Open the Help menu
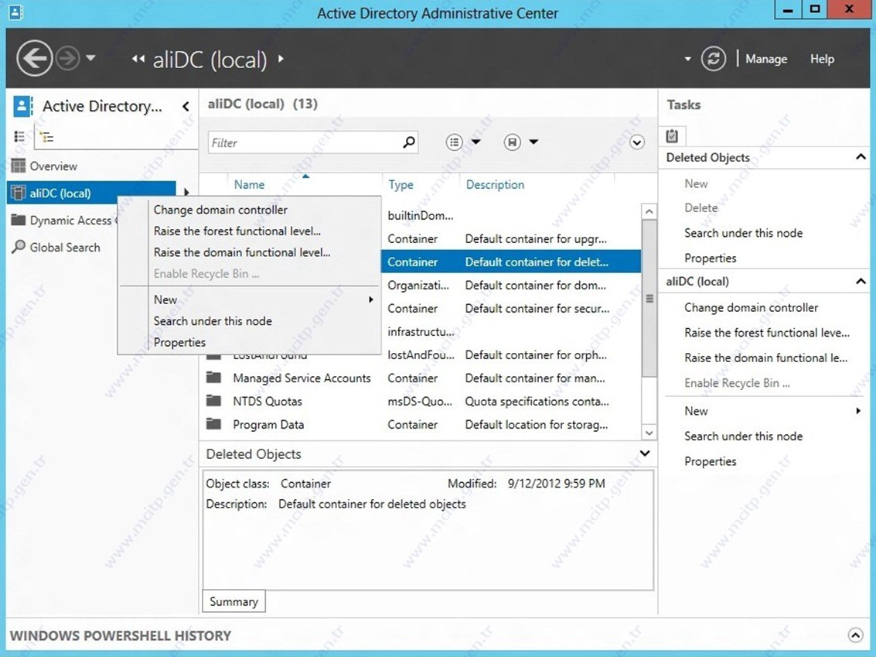Viewport: 876px width, 657px height. tap(822, 59)
